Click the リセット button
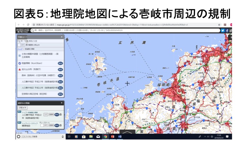The image size is (252, 141). (22, 108)
